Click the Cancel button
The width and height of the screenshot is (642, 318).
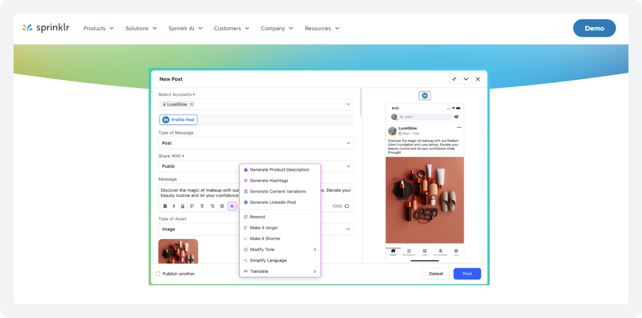click(436, 274)
